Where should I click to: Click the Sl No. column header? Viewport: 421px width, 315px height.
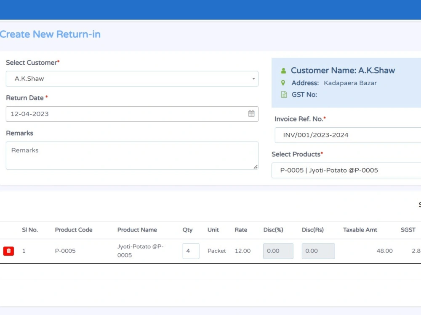tap(30, 230)
